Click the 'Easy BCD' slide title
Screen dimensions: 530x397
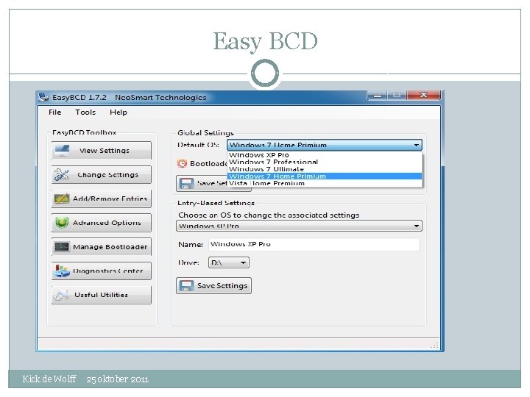point(265,41)
